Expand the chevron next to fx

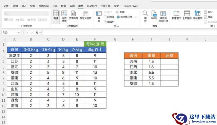(x=40, y=33)
